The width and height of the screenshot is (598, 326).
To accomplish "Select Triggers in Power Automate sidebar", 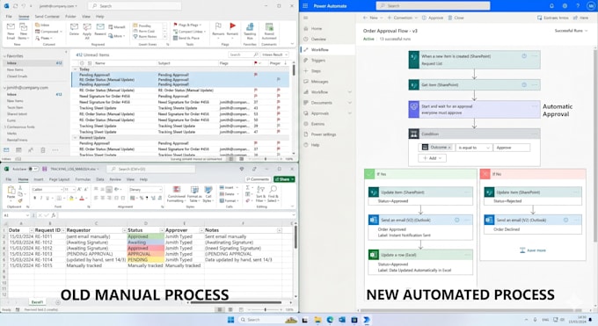I will tap(318, 61).
